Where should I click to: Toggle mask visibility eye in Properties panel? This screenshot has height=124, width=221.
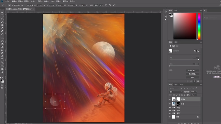pos(195,81)
